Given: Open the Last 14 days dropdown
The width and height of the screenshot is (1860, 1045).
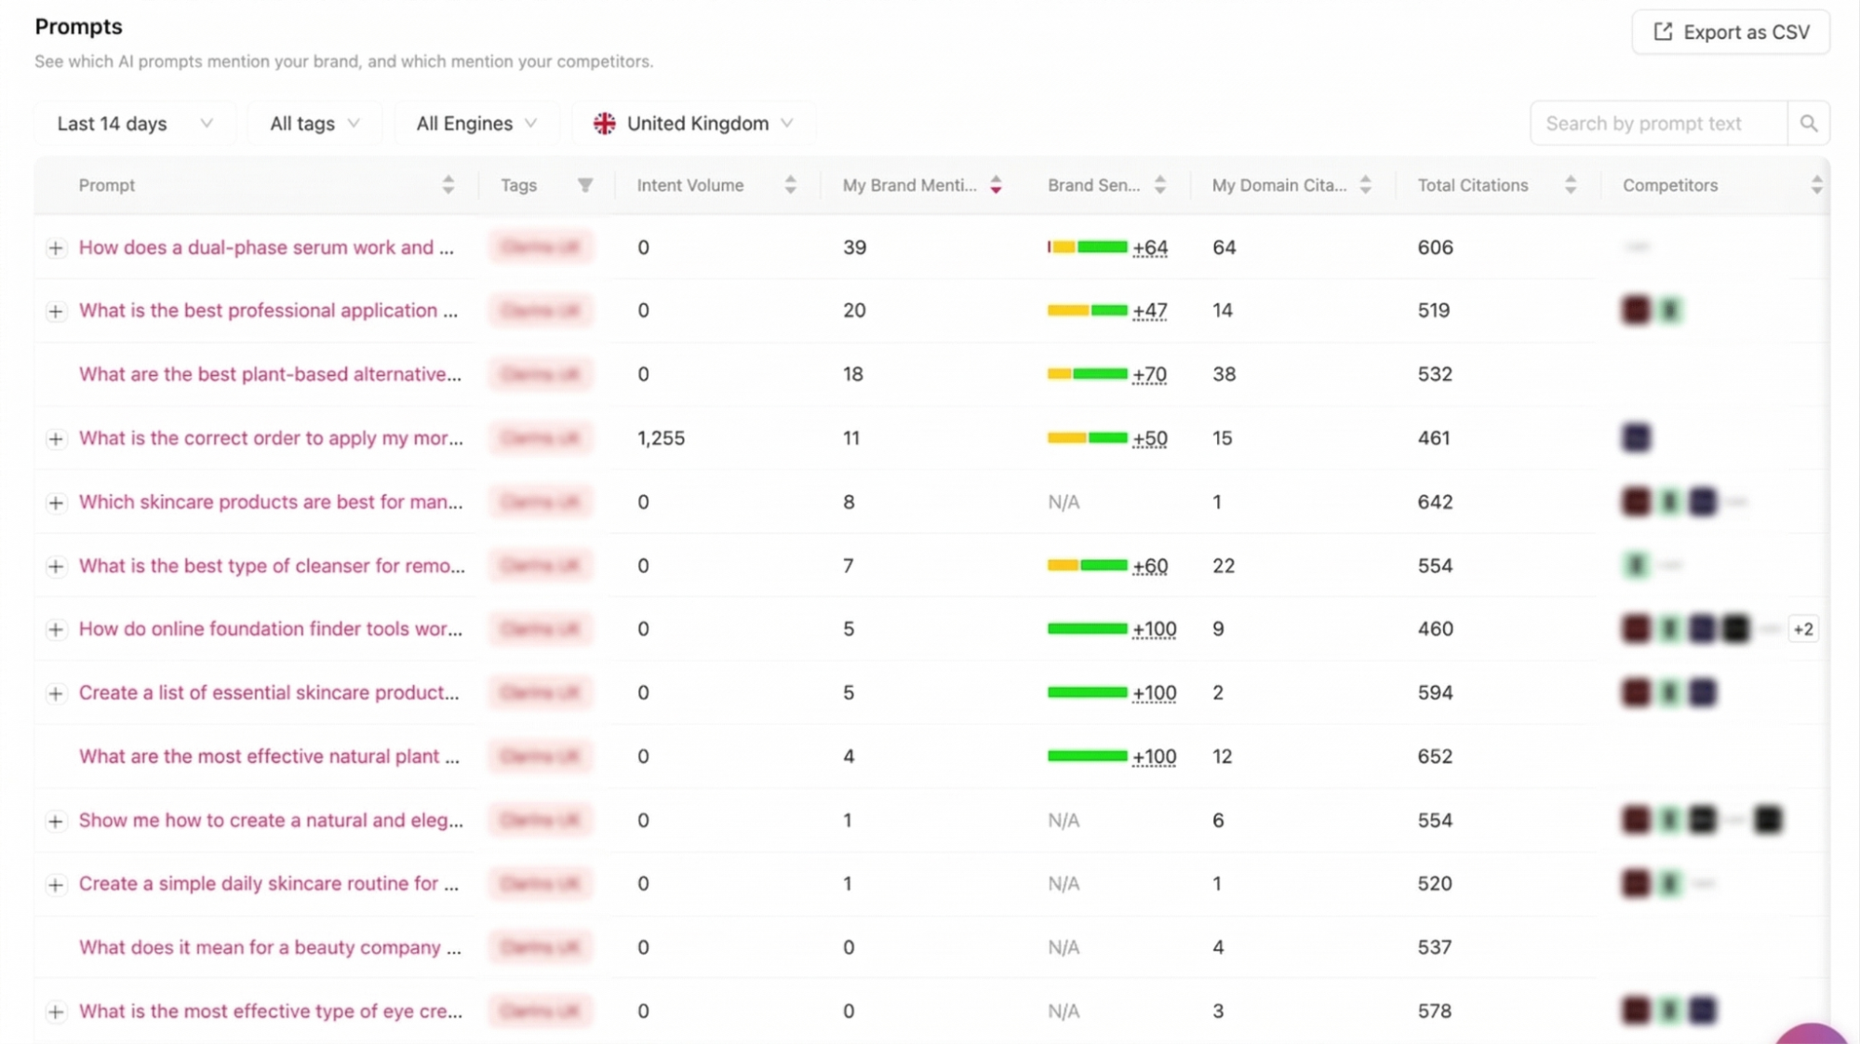Looking at the screenshot, I should tap(135, 124).
